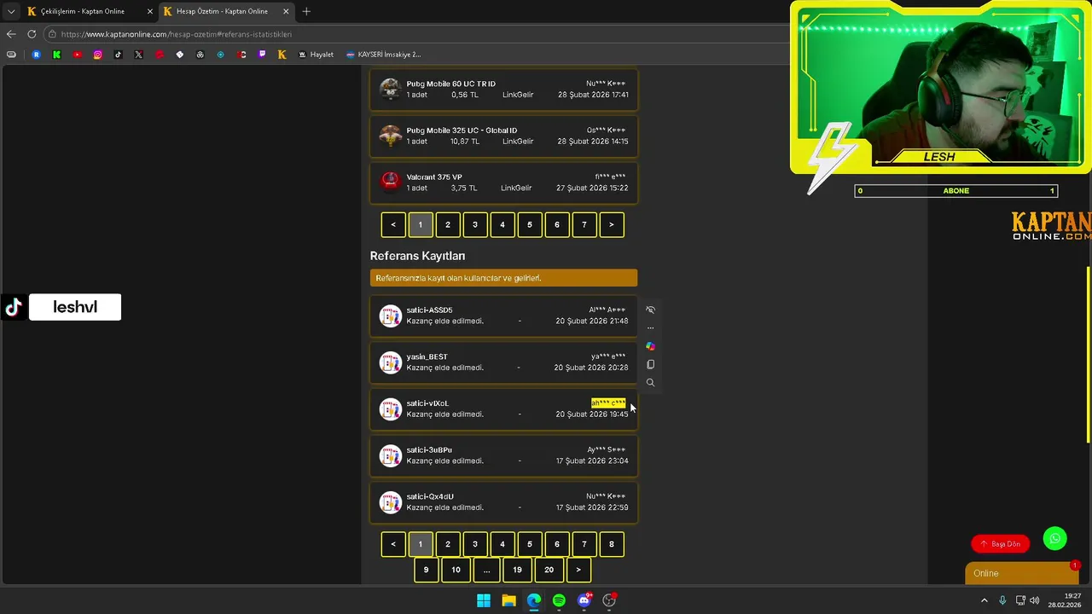The height and width of the screenshot is (614, 1092).
Task: Open the Kick bookmark icon
Action: tap(56, 55)
